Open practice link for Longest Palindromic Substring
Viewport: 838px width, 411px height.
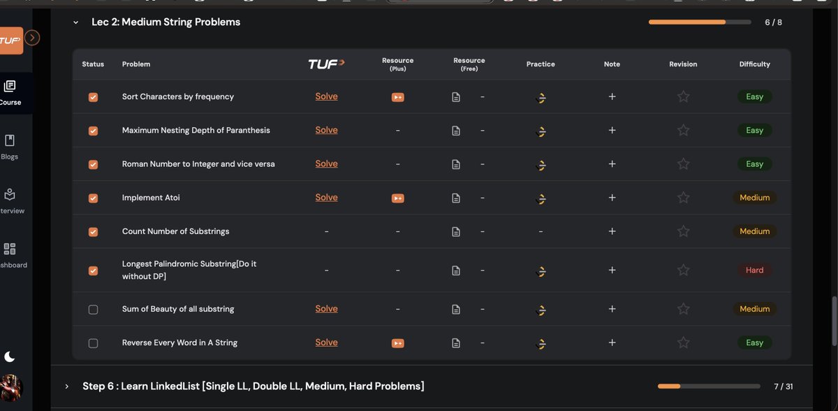[x=541, y=271]
